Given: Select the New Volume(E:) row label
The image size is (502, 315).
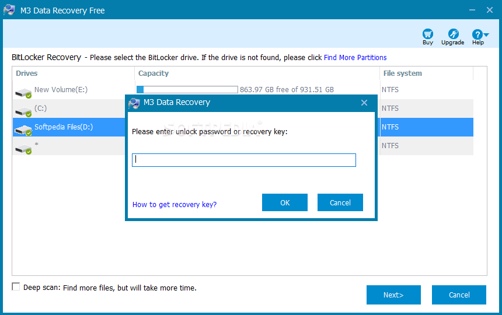Looking at the screenshot, I should click(61, 90).
